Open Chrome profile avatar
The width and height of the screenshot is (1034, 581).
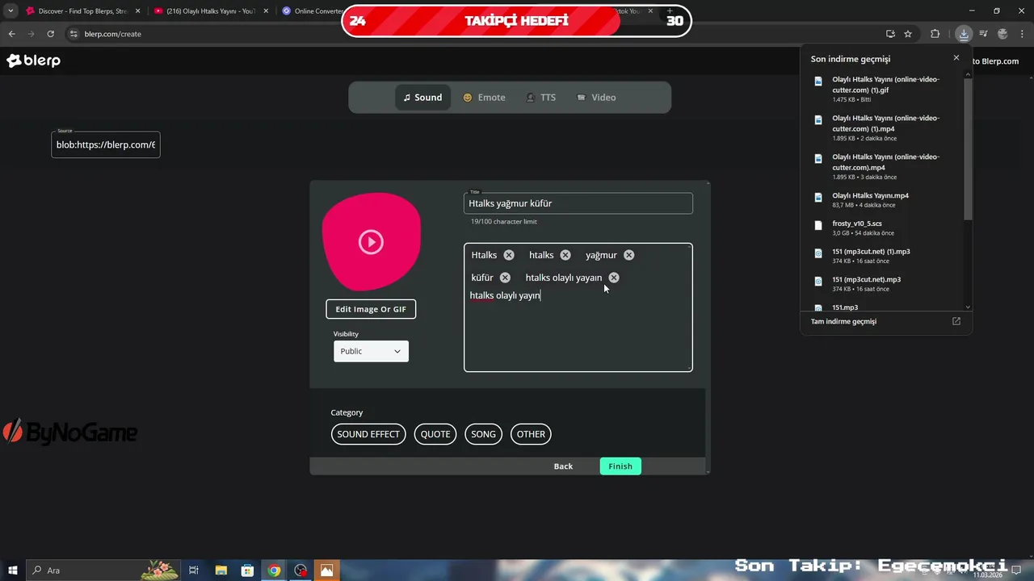[x=1002, y=34]
